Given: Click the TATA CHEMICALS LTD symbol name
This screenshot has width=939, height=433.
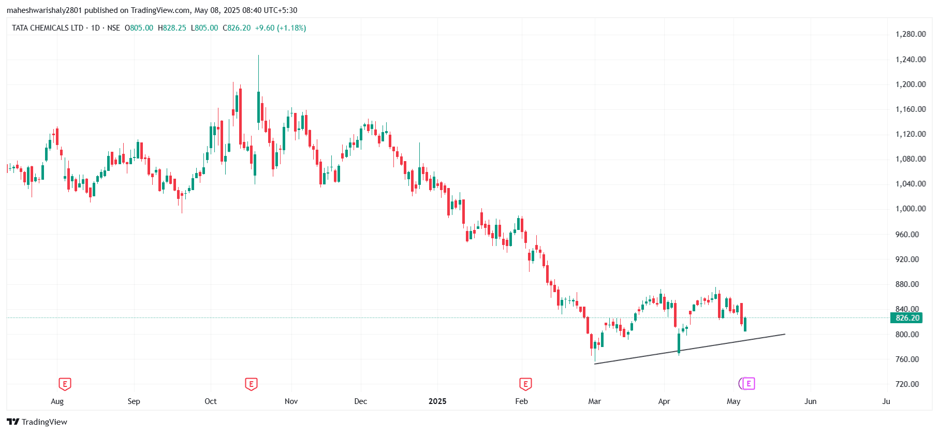Looking at the screenshot, I should point(48,28).
